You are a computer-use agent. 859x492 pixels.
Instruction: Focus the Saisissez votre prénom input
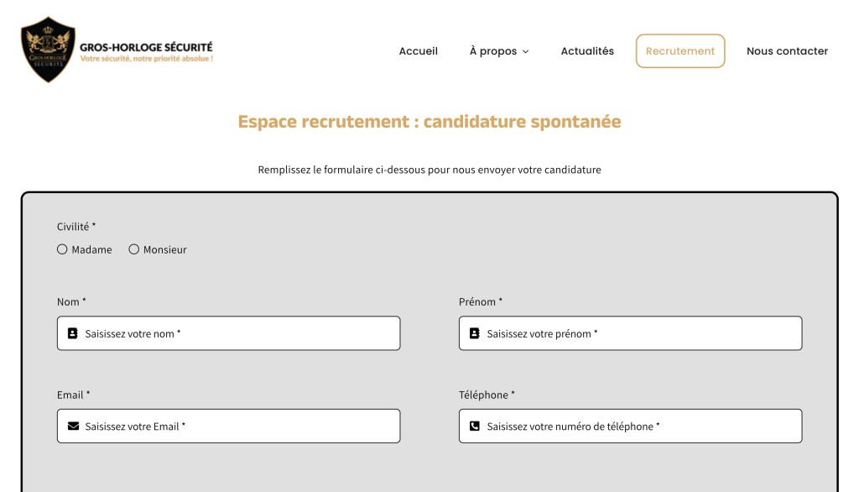(642, 333)
